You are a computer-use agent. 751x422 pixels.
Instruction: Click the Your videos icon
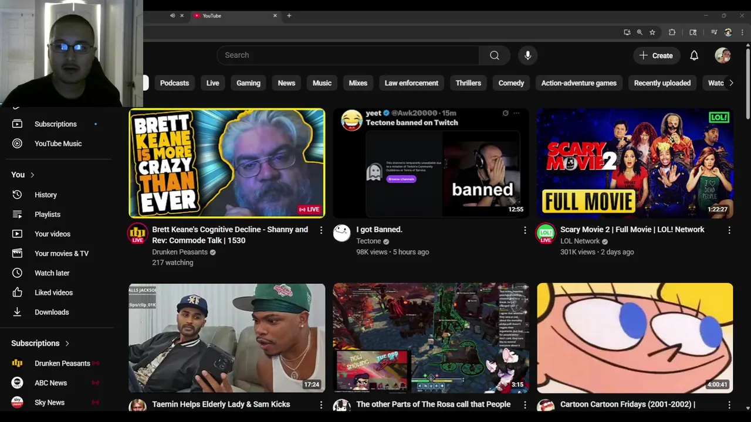17,233
